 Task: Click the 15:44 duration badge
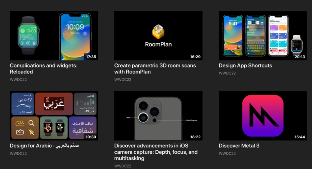point(300,137)
